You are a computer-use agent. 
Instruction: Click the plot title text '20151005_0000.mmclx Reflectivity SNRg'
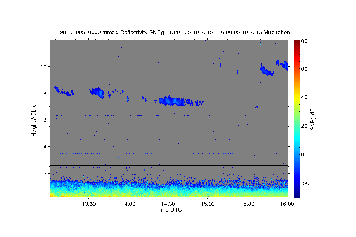coord(112,33)
